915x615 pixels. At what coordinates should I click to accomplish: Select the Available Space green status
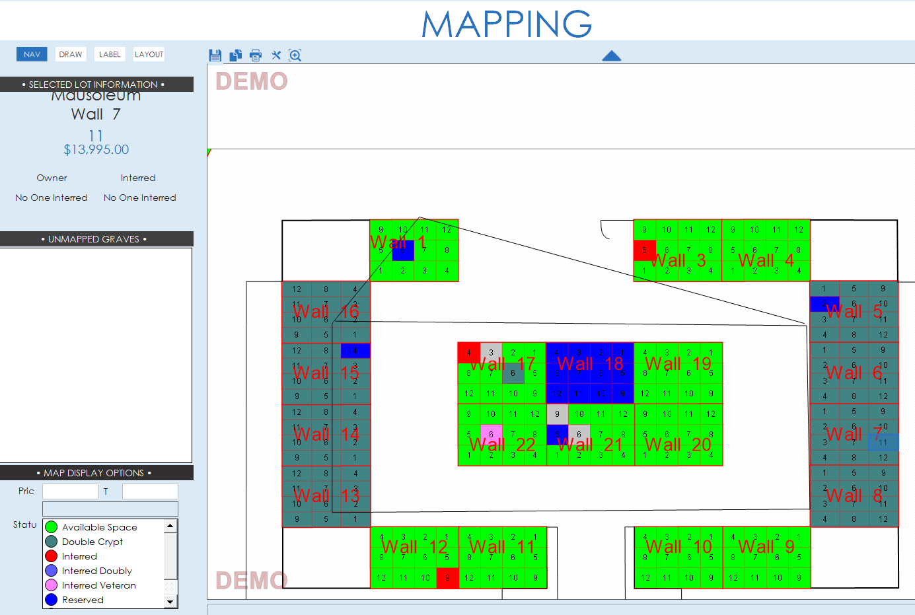point(99,527)
